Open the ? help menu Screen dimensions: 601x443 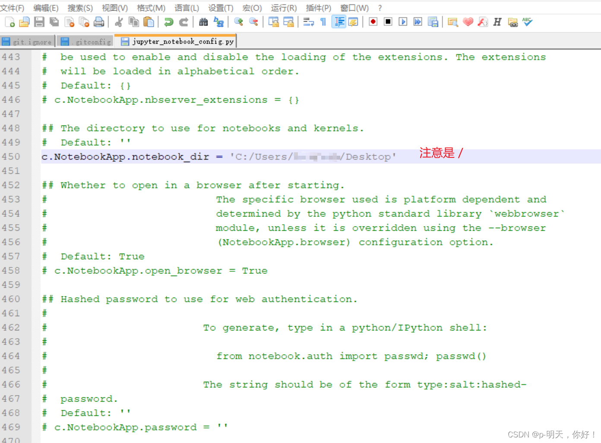(380, 8)
